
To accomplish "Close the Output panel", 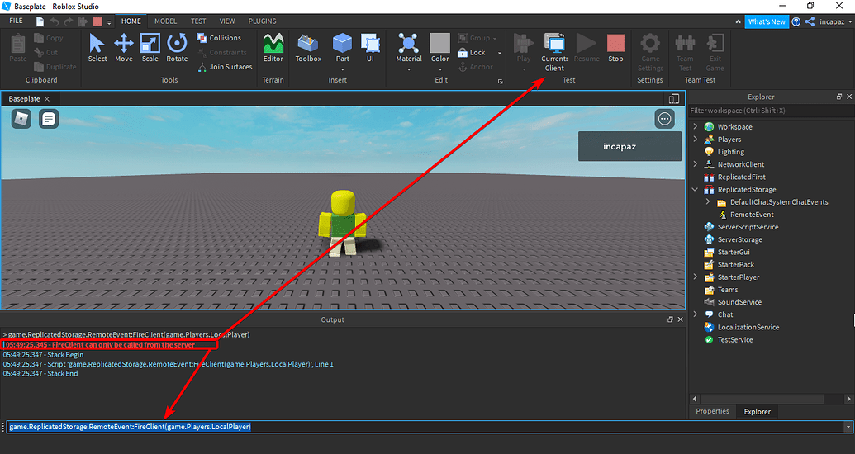I will (x=680, y=319).
